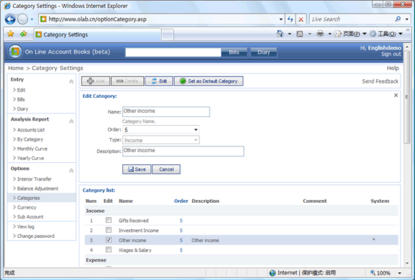Open Monthly Curve in the sidebar

point(32,149)
